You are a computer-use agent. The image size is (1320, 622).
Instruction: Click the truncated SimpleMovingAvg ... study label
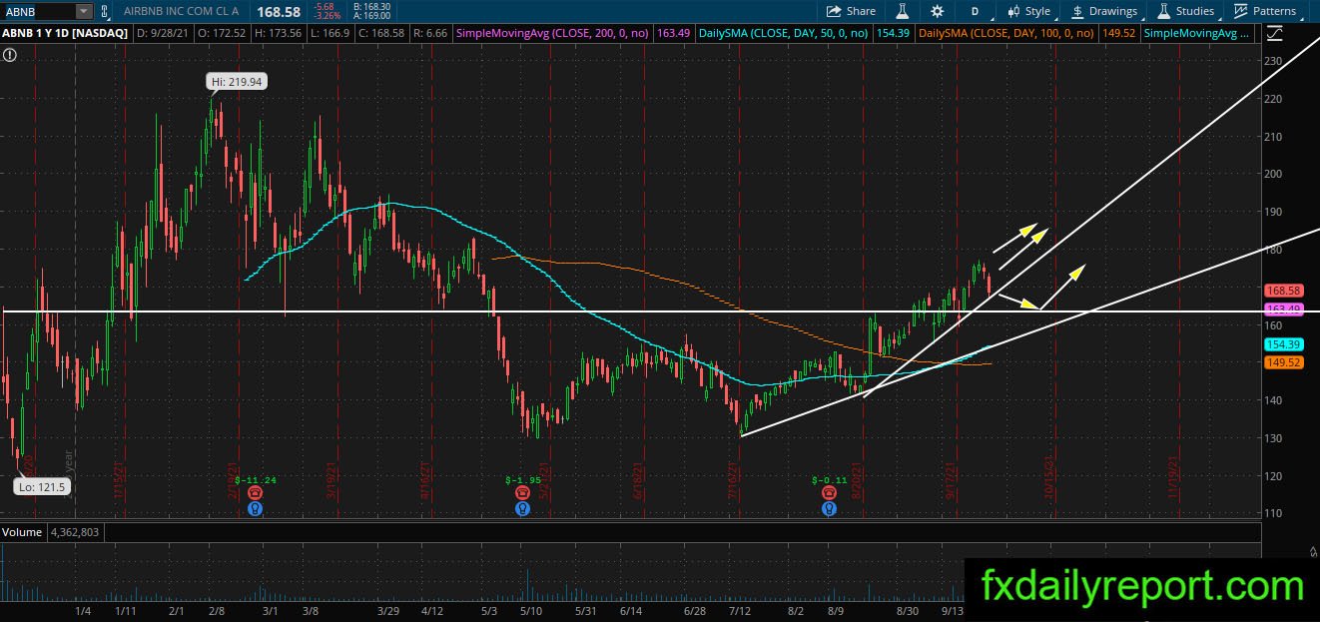(1197, 33)
